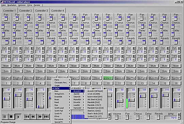Decrease Dyn value on channel 1
This screenshot has height=124, width=184.
[9, 51]
